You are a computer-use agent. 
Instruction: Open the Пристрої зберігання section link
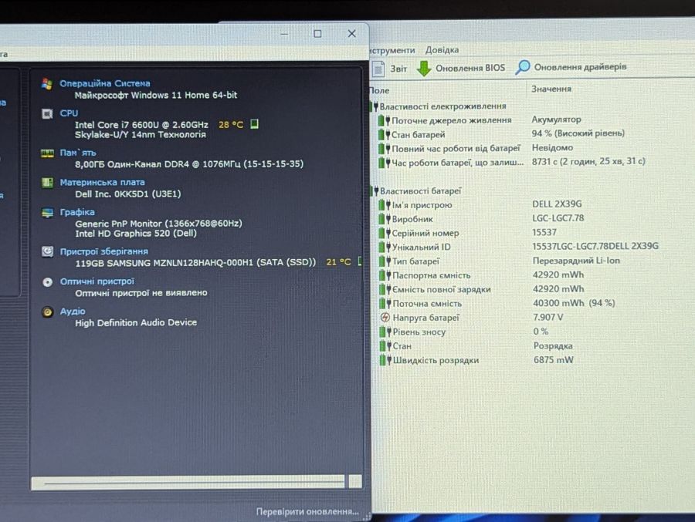104,251
